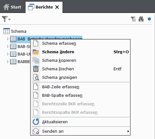Click the folder icon for Schema ändern
155x139 pixels.
point(36,52)
